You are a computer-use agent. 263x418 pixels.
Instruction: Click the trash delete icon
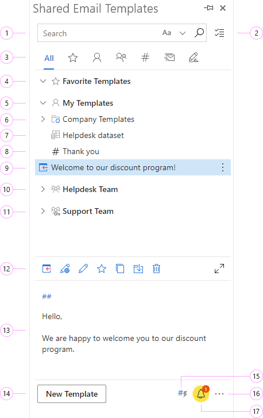click(157, 269)
